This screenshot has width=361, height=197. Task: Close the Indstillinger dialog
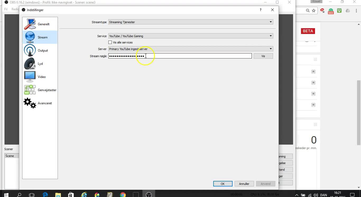272,10
